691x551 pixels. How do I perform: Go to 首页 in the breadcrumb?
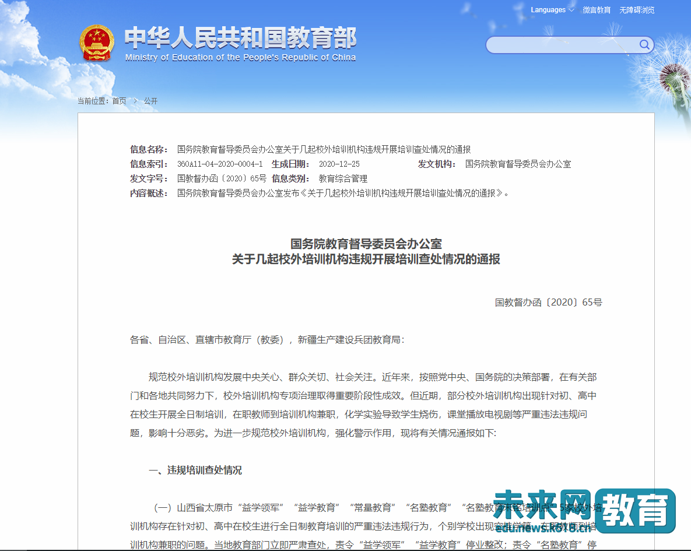click(x=119, y=101)
